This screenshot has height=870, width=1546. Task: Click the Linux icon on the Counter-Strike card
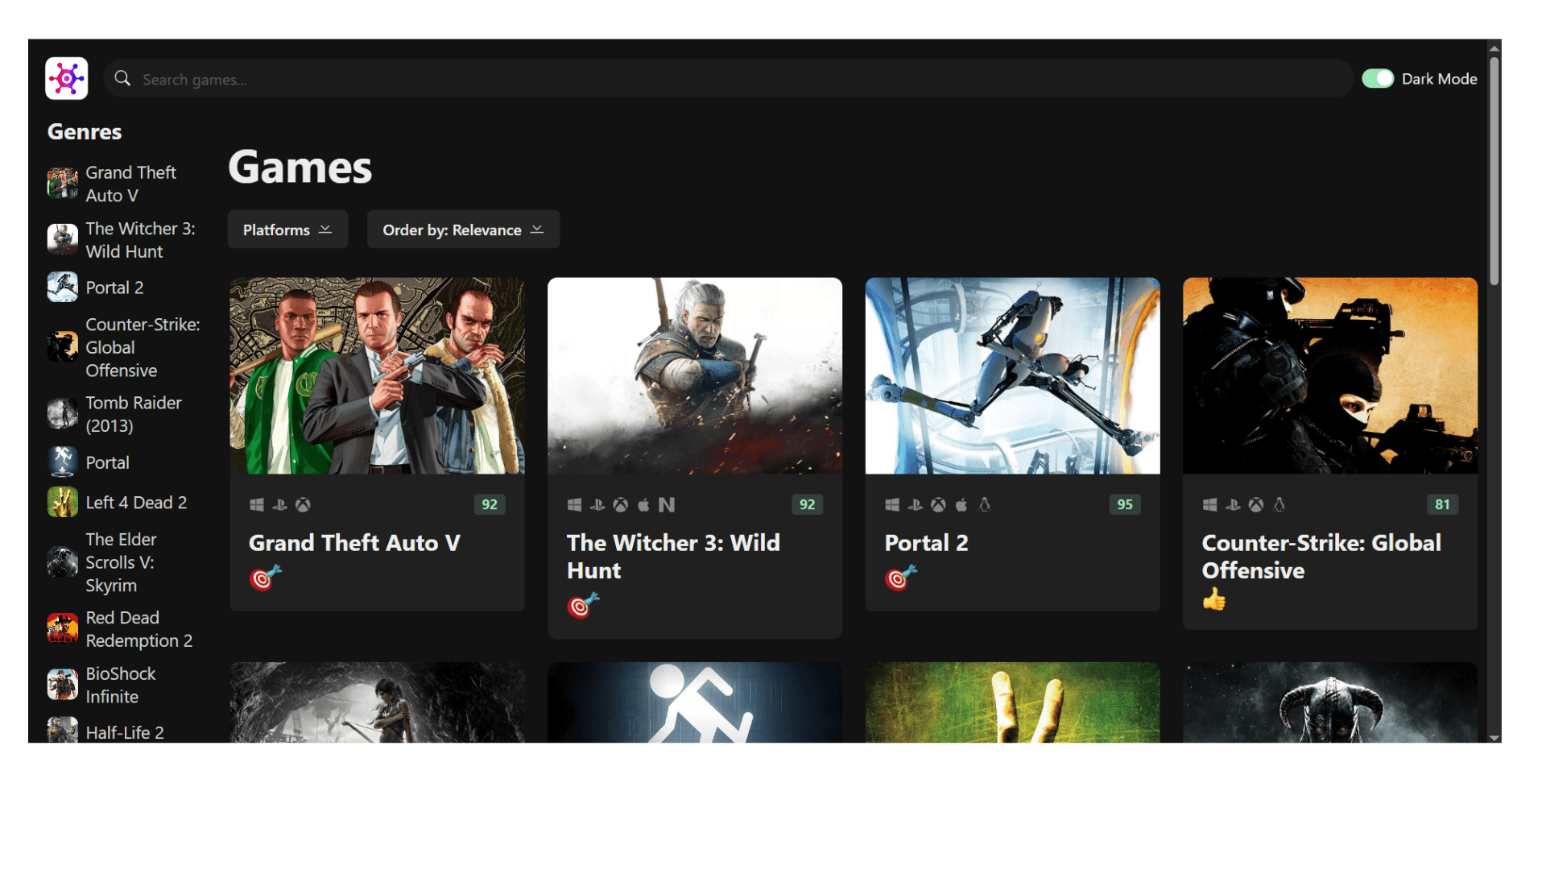point(1280,504)
